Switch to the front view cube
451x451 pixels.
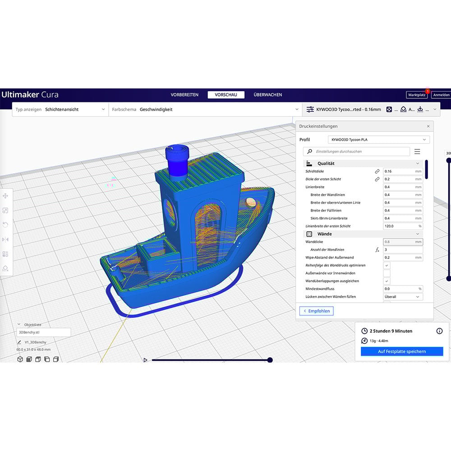pos(29,359)
